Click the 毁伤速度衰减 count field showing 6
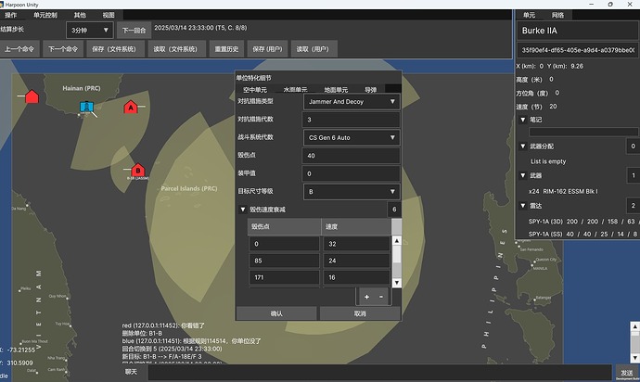The width and height of the screenshot is (640, 382). point(394,210)
